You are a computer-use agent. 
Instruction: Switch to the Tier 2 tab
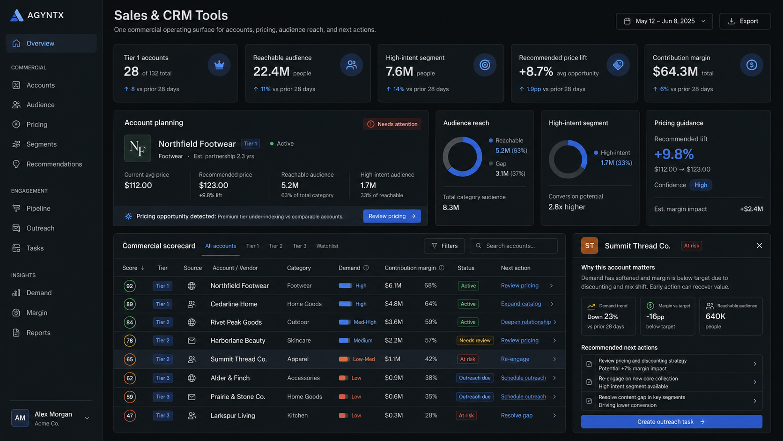[x=275, y=246]
